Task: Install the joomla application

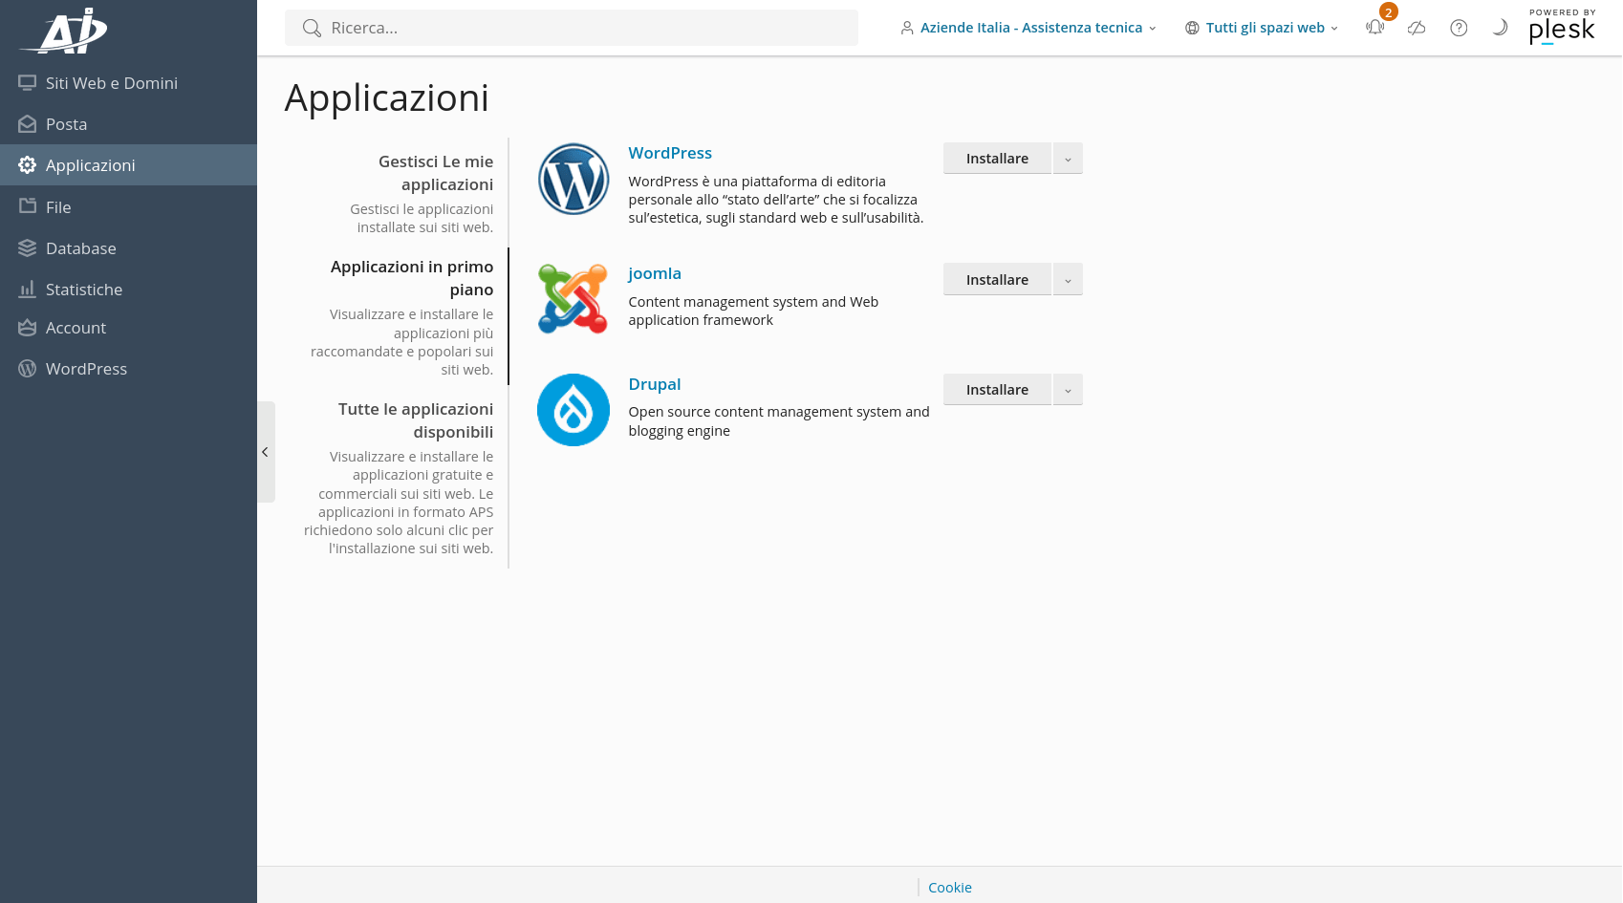Action: click(997, 279)
